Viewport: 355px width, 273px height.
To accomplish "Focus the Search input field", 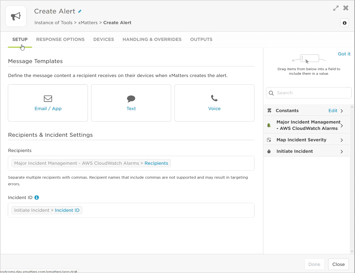I will 309,93.
